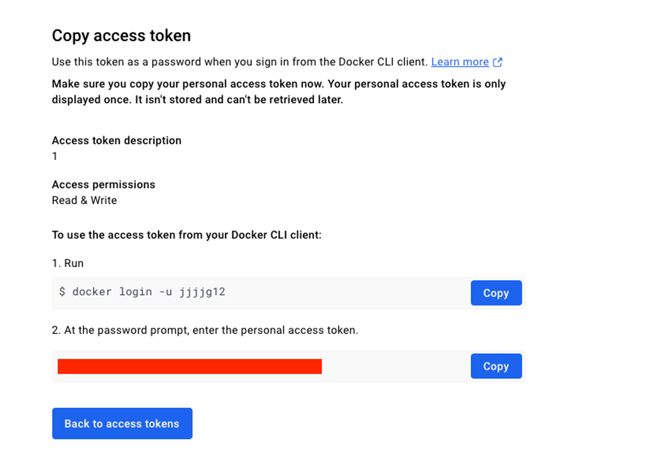Click the Docker CLI client instruction heading
Screen dimensions: 667x465
click(x=186, y=235)
